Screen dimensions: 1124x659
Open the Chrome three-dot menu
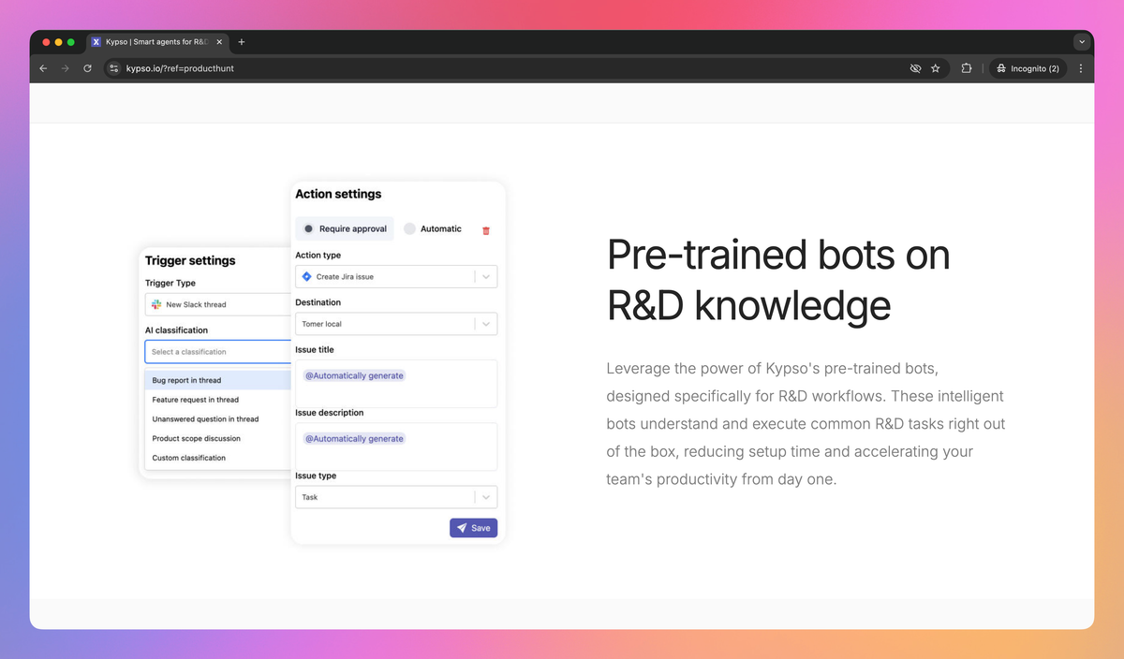pyautogui.click(x=1081, y=68)
